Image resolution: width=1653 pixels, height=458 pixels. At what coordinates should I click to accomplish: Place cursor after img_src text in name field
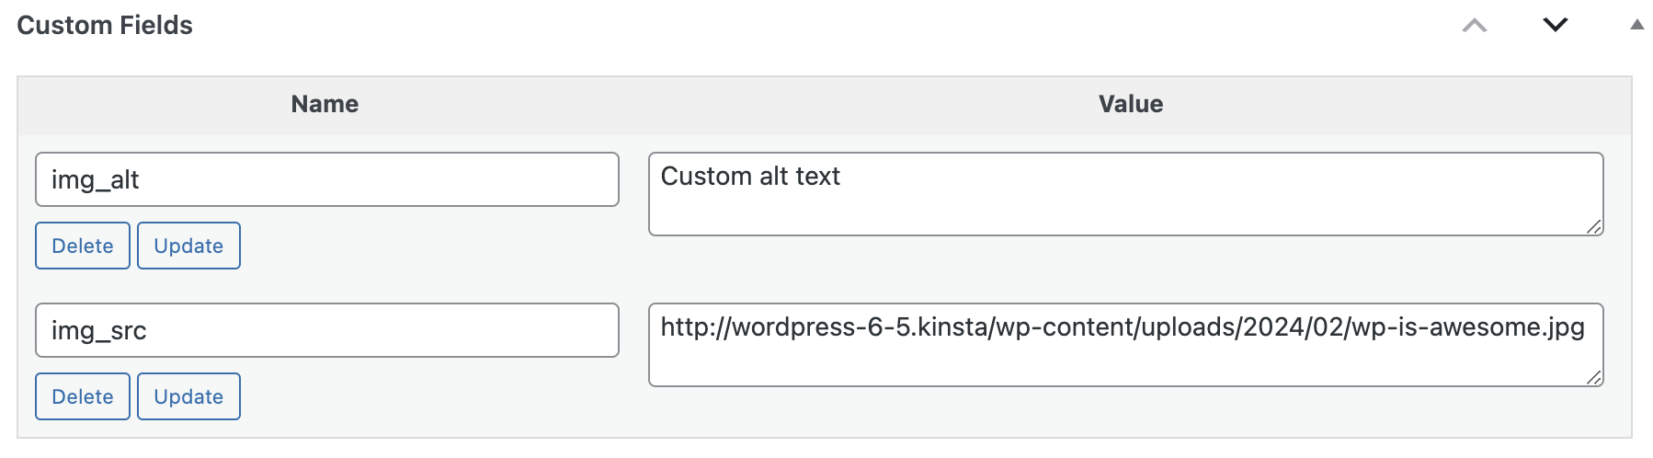[x=148, y=331]
